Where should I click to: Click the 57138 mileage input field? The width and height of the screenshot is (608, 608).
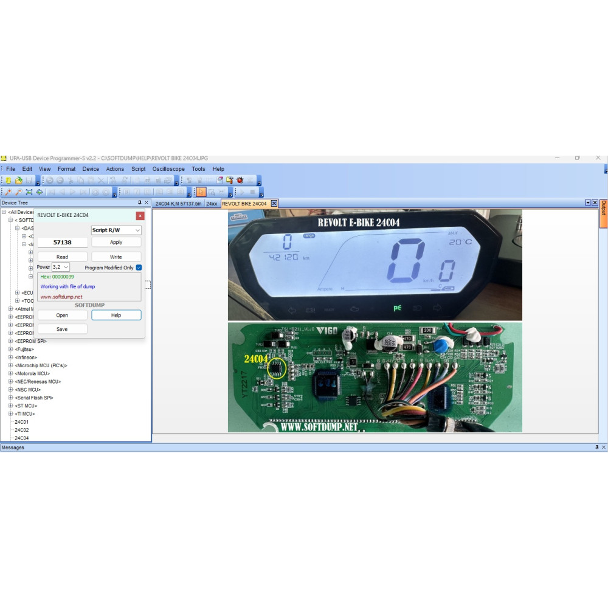click(63, 243)
